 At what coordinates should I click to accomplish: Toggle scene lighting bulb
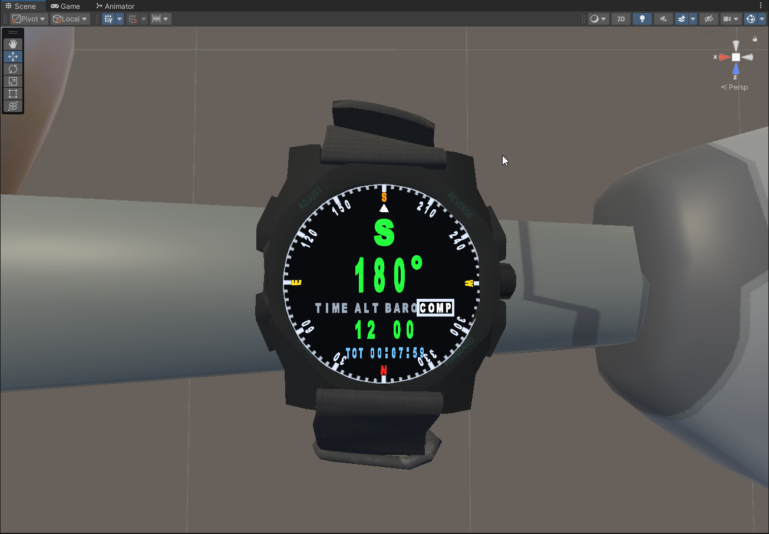tap(642, 19)
